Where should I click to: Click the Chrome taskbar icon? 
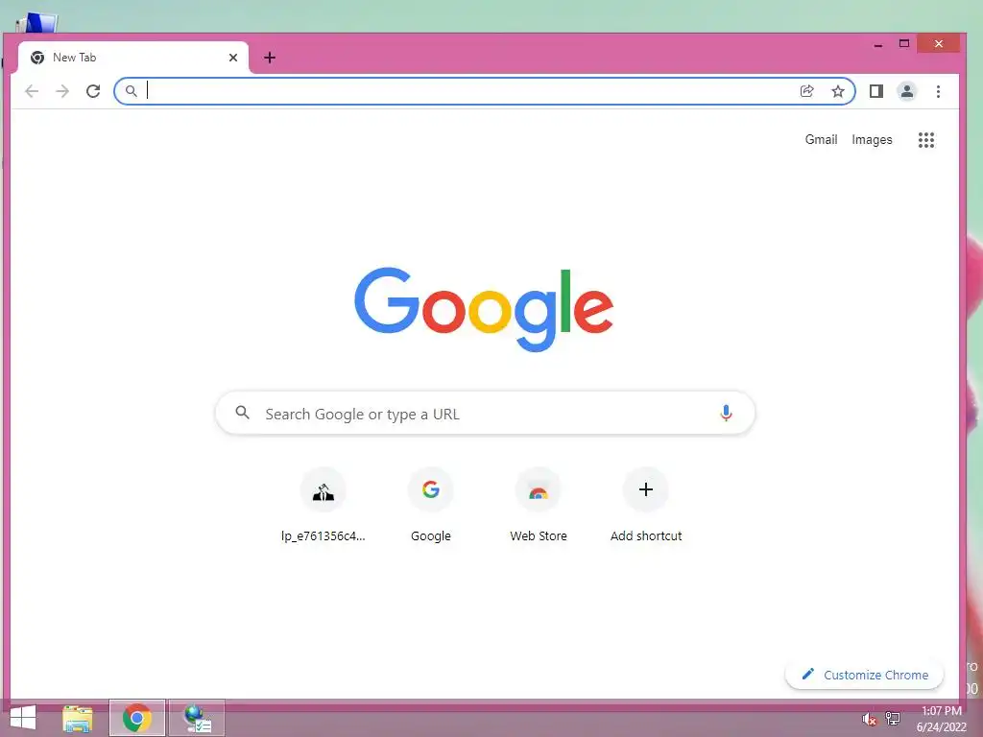point(136,718)
